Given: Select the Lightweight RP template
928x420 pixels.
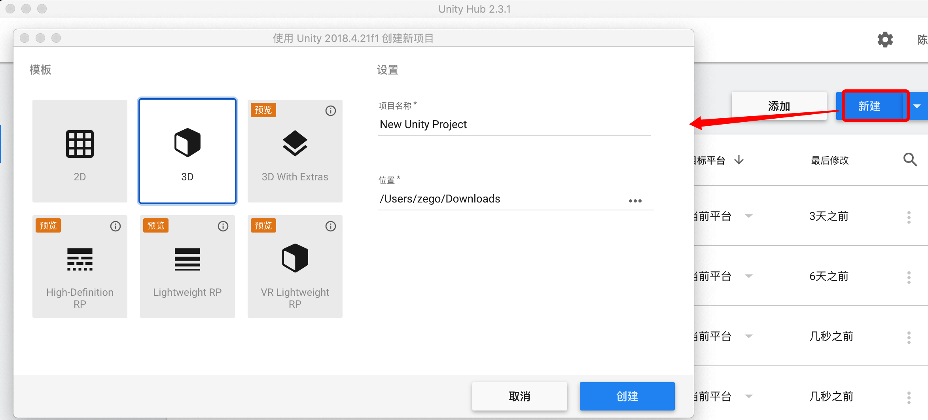Looking at the screenshot, I should point(187,267).
